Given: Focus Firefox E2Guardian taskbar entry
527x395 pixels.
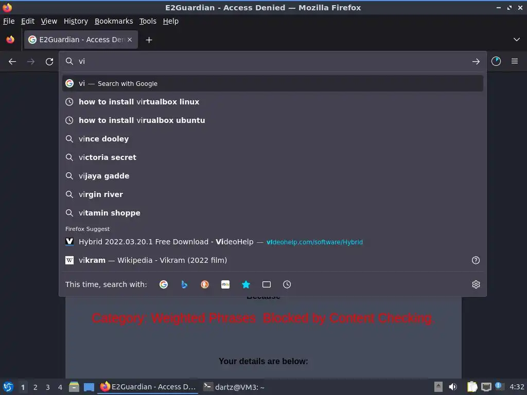Looking at the screenshot, I should [148, 387].
